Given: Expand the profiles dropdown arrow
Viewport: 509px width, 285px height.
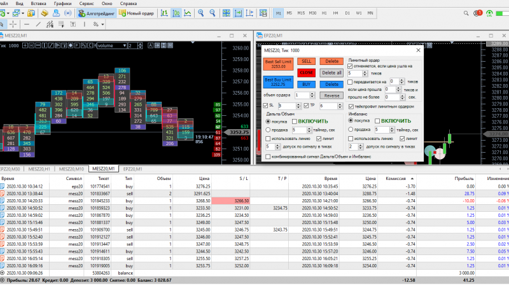Looking at the screenshot, I should click(23, 13).
